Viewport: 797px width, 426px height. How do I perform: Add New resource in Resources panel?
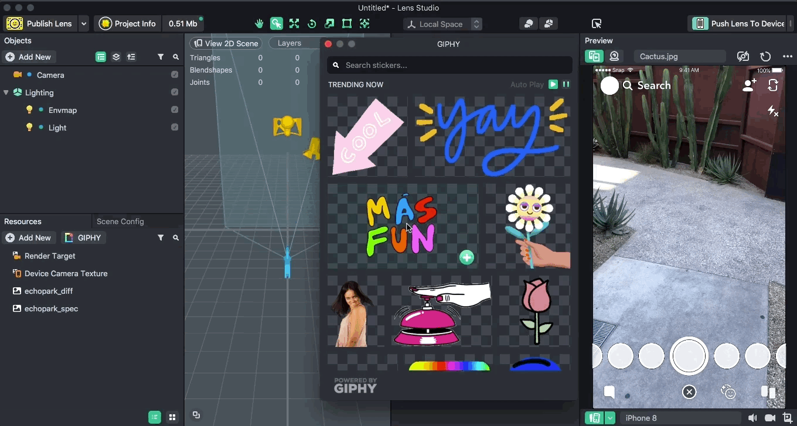(x=28, y=238)
